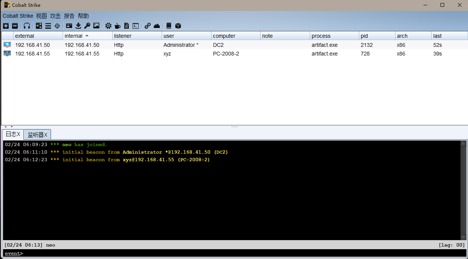Viewport: 468px width, 259px height.
Task: Open the About cube icon
Action: 178,26
